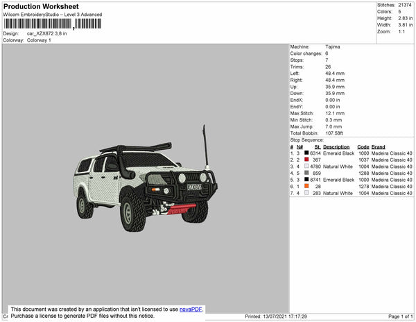
Task: Select white swatch beside stitch count 283
Action: click(x=306, y=193)
